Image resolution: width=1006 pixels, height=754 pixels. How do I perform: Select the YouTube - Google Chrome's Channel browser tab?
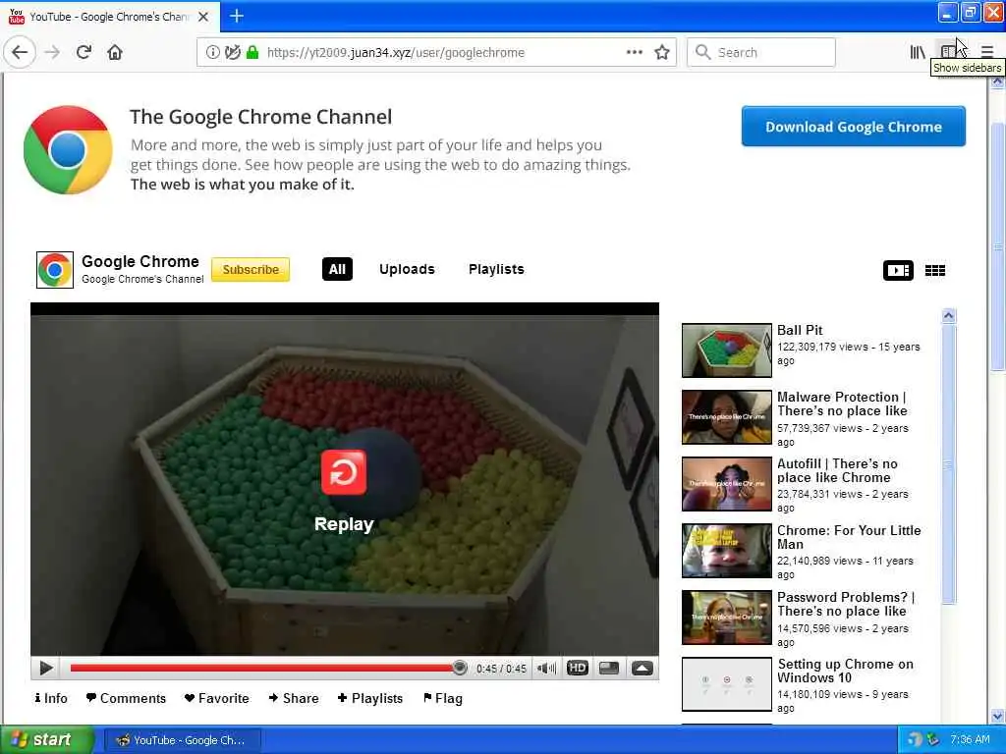[x=110, y=16]
